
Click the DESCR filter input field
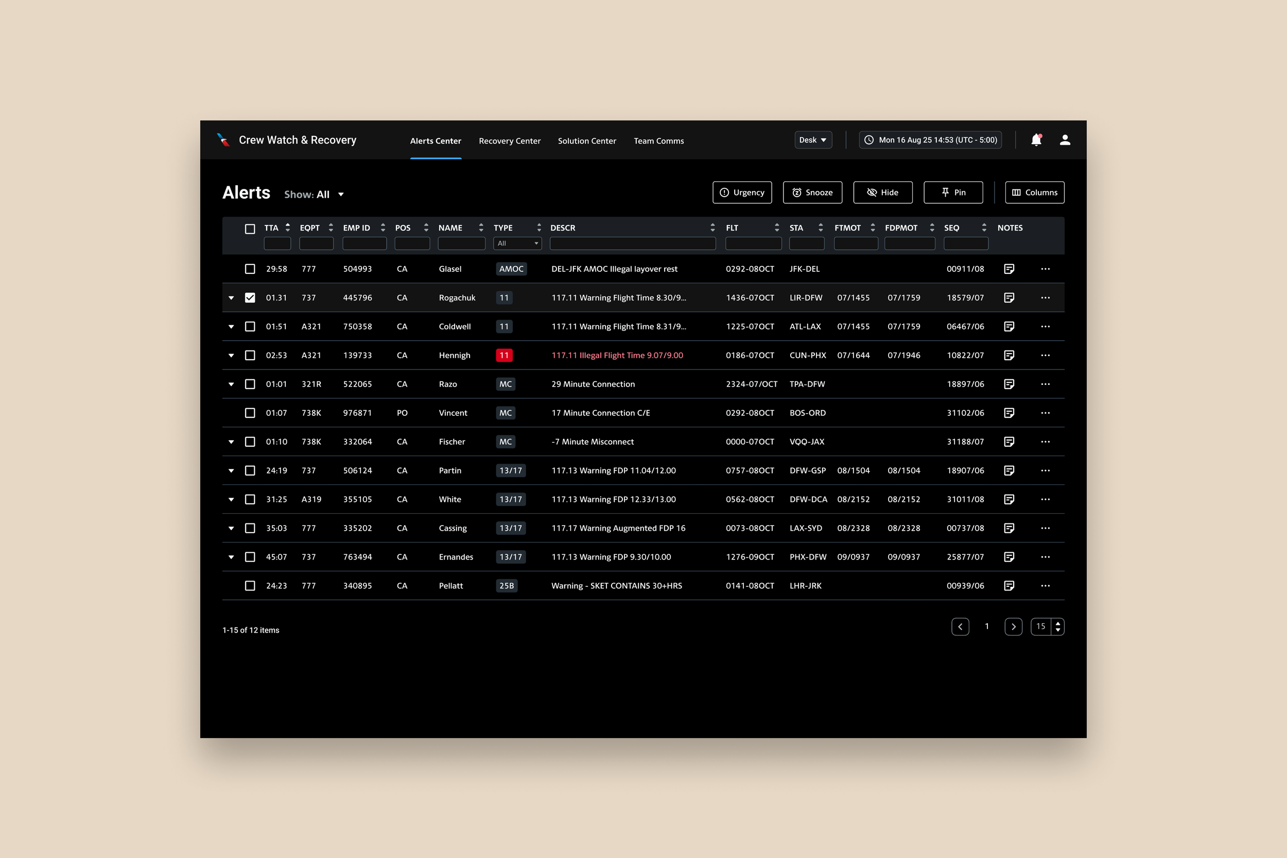[x=633, y=243]
